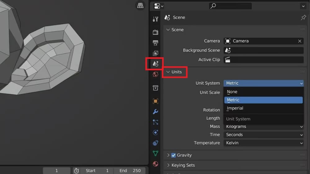This screenshot has width=310, height=174.
Task: Click the Active Clip field
Action: (x=263, y=60)
